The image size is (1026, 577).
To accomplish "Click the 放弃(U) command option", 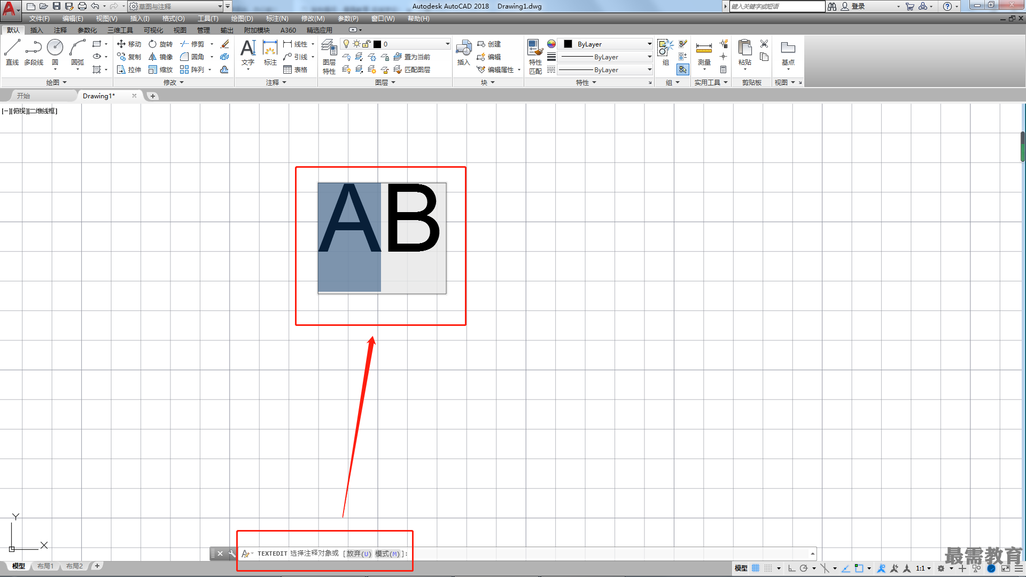I will [x=359, y=553].
